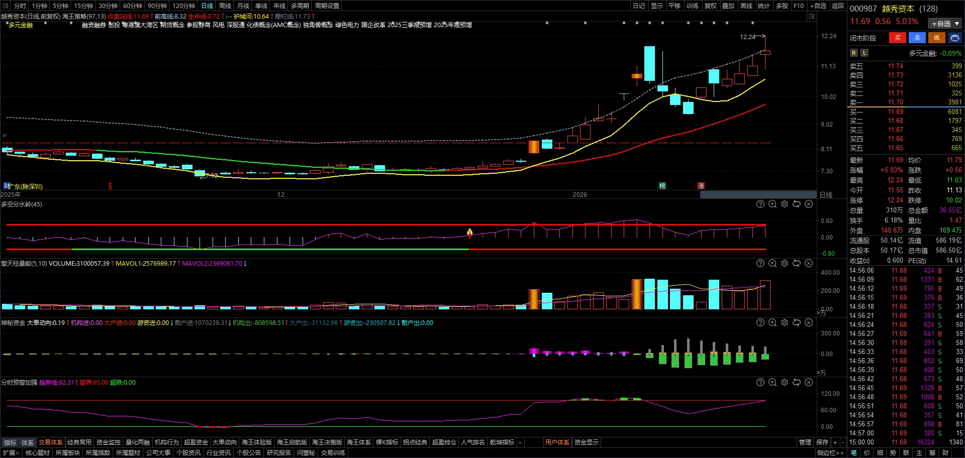Click the L badge under 闭市阶段

(864, 53)
